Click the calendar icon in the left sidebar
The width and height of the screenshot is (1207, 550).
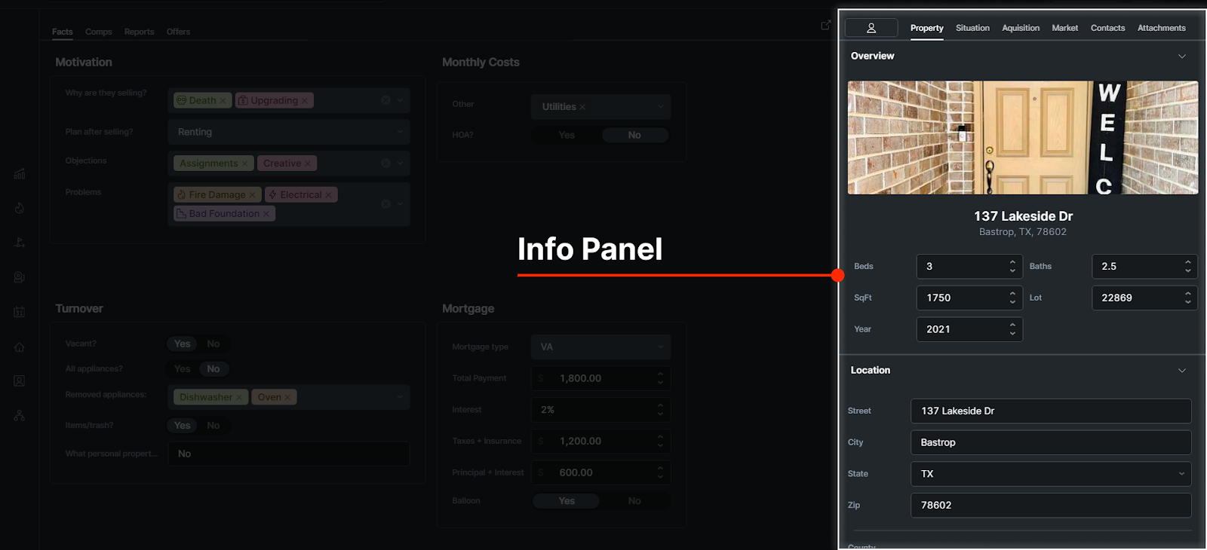(20, 312)
